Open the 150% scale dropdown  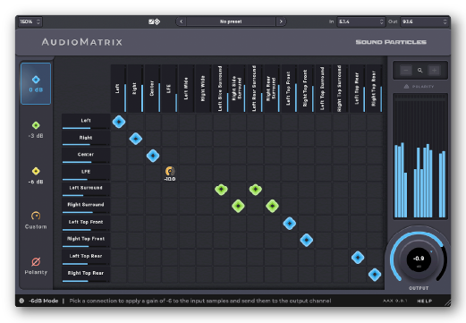[30, 21]
